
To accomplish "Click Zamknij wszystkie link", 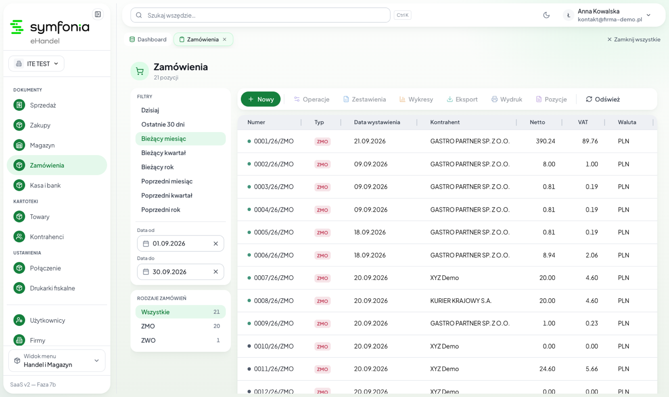I will (633, 39).
